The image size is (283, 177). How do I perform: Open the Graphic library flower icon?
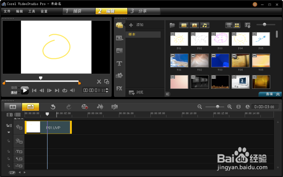pyautogui.click(x=119, y=75)
